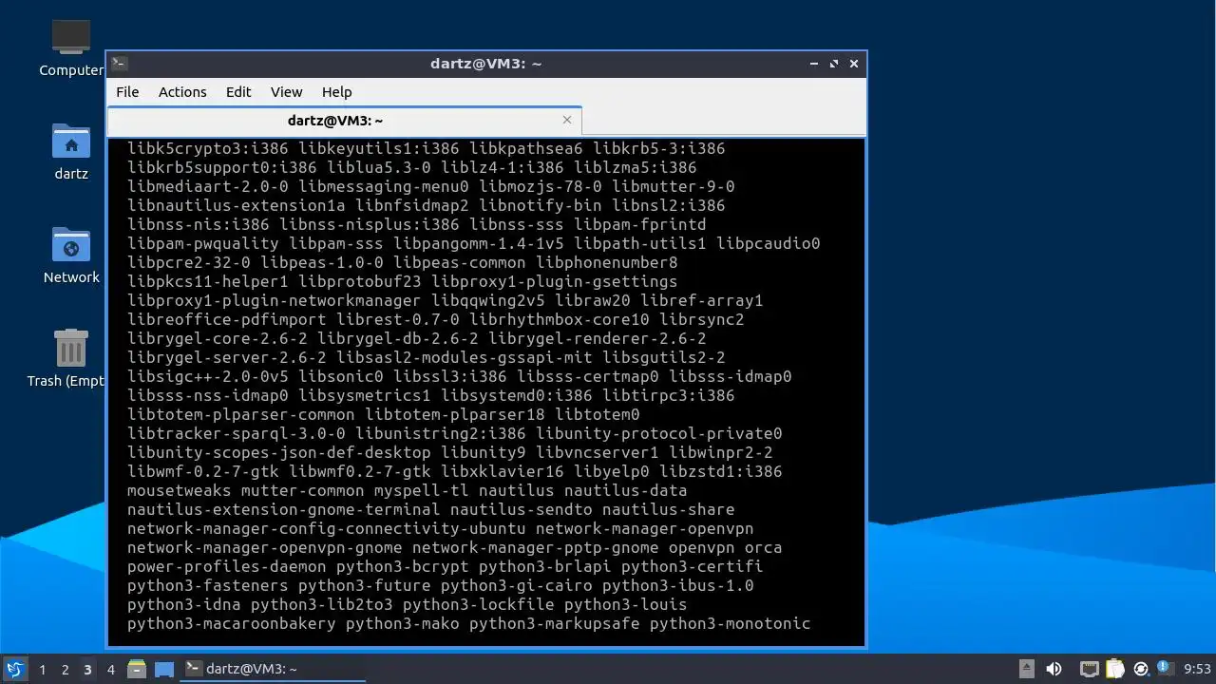Open the Help menu
Image resolution: width=1216 pixels, height=684 pixels.
tap(336, 92)
